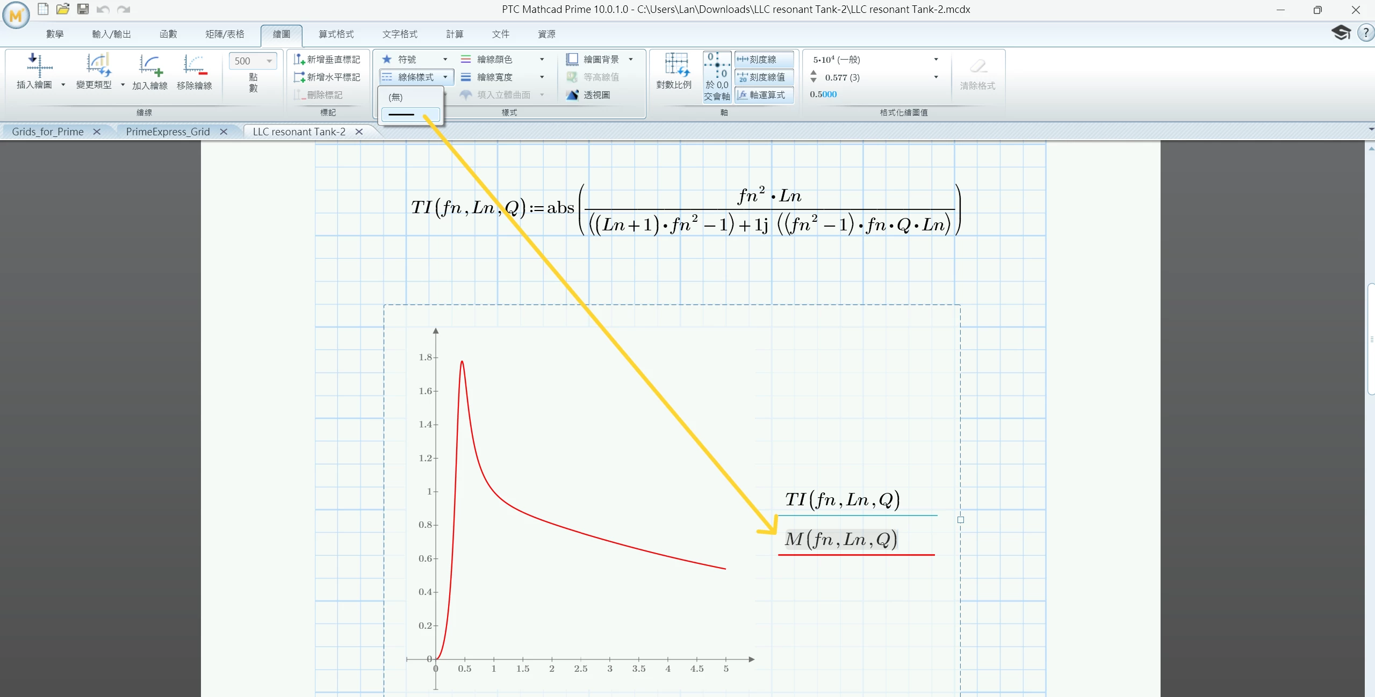Viewport: 1375px width, 697px height.
Task: Click the Insert Plot (插入繪圖) icon
Action: (x=39, y=66)
